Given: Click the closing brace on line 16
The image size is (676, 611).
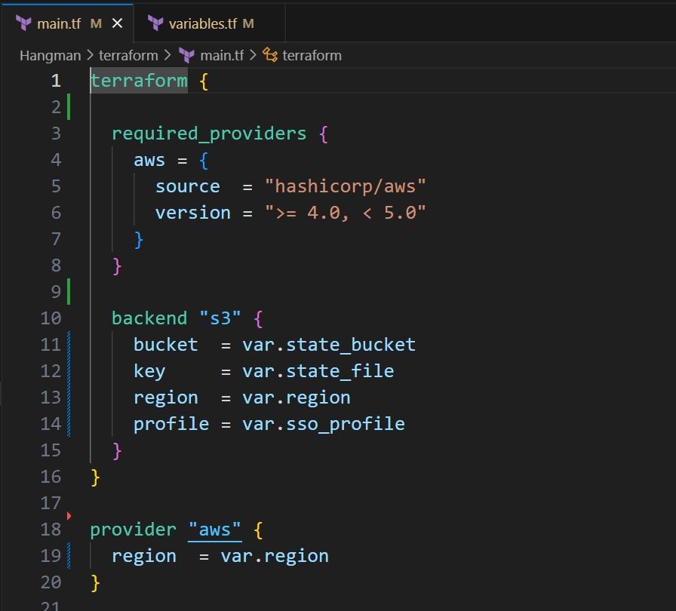Looking at the screenshot, I should tap(95, 477).
